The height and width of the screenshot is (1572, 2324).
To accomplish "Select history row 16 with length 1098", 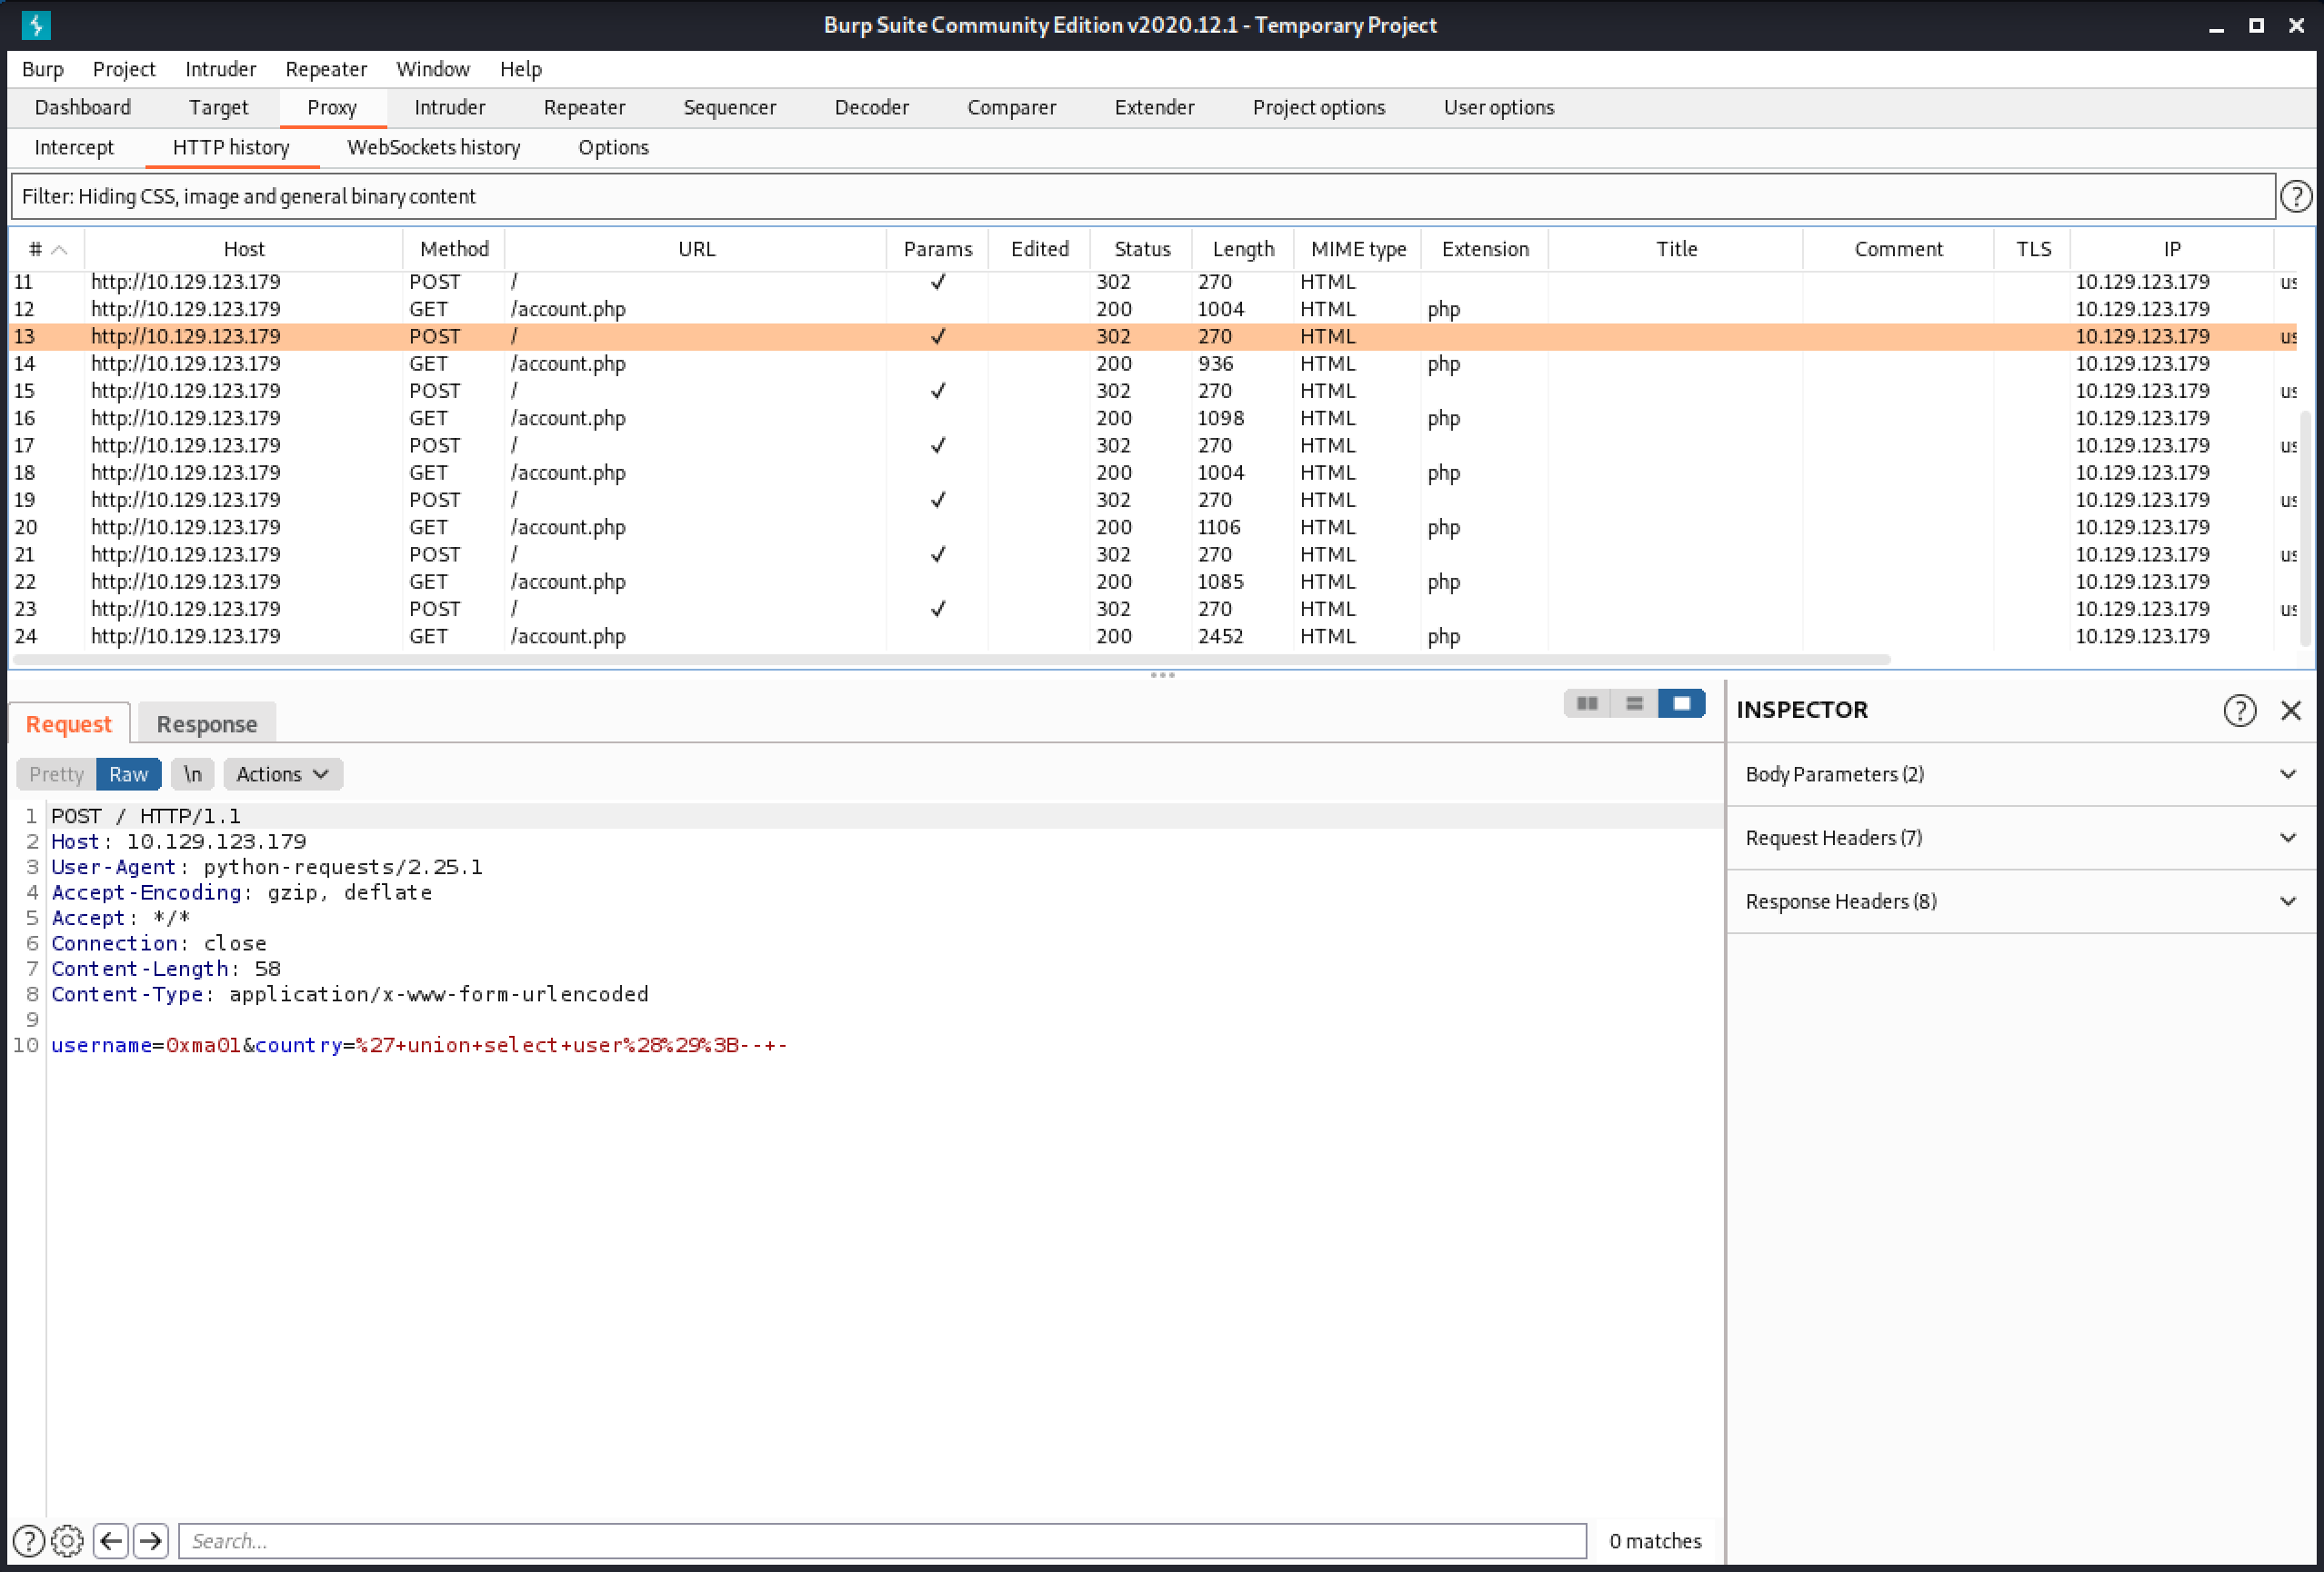I will pos(1152,418).
